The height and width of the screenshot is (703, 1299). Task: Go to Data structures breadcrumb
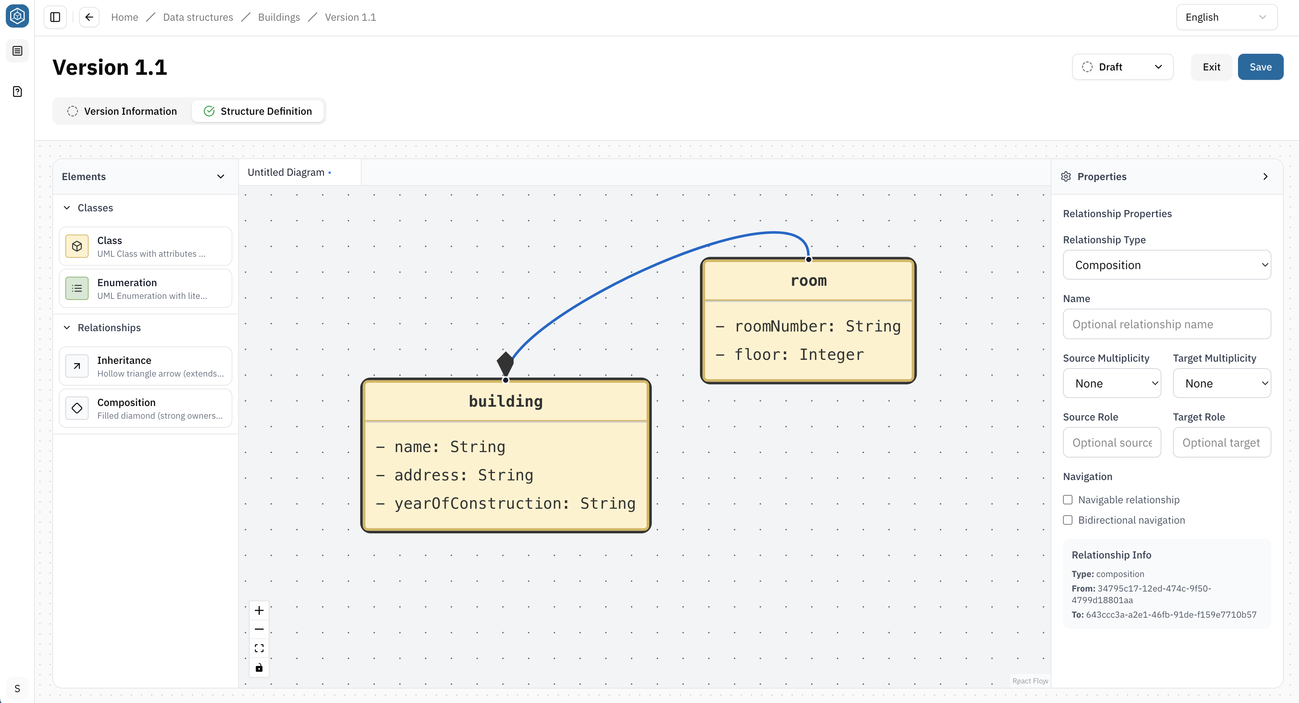(x=198, y=17)
